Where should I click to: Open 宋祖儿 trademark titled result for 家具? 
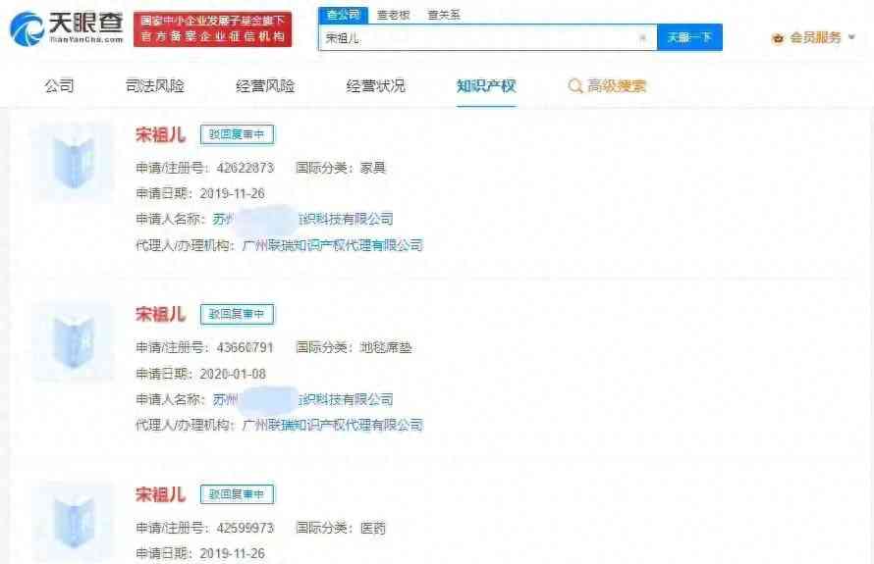[x=160, y=134]
